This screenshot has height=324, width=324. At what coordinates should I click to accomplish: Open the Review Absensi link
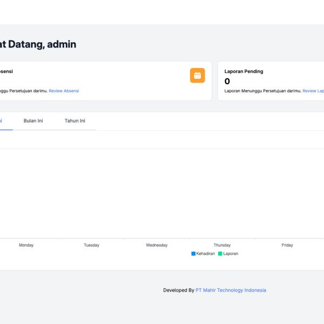pos(64,91)
